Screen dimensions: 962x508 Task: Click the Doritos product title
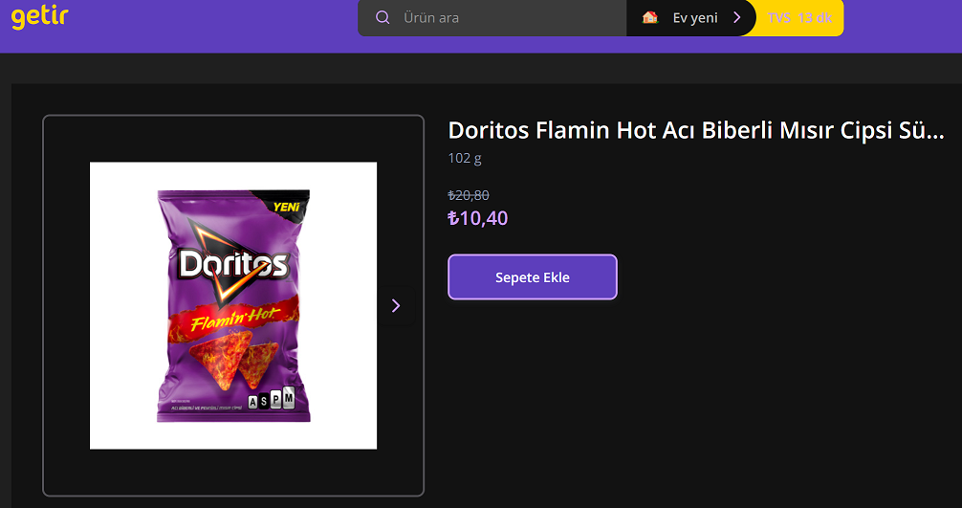click(x=696, y=130)
